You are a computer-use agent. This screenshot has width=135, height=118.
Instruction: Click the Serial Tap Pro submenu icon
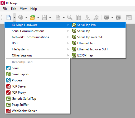tap(74, 25)
